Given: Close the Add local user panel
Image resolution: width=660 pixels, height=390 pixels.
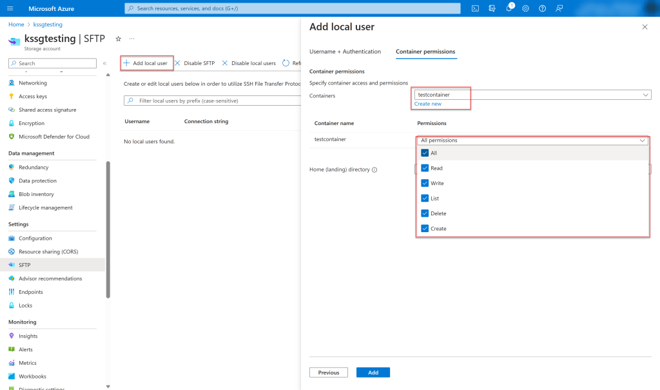Looking at the screenshot, I should coord(645,26).
